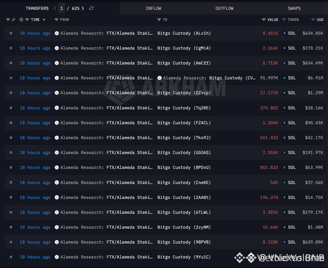Viewport: 328px width, 268px height.
Task: Click the page number 1 field
Action: 61,8
